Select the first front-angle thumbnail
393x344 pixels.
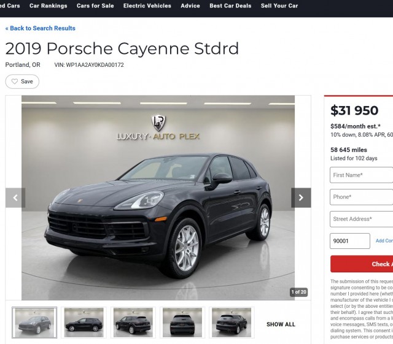pos(34,323)
